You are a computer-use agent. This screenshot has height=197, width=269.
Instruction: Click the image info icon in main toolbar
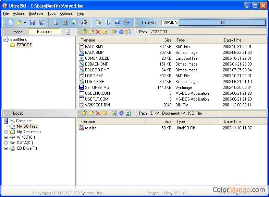(108, 23)
